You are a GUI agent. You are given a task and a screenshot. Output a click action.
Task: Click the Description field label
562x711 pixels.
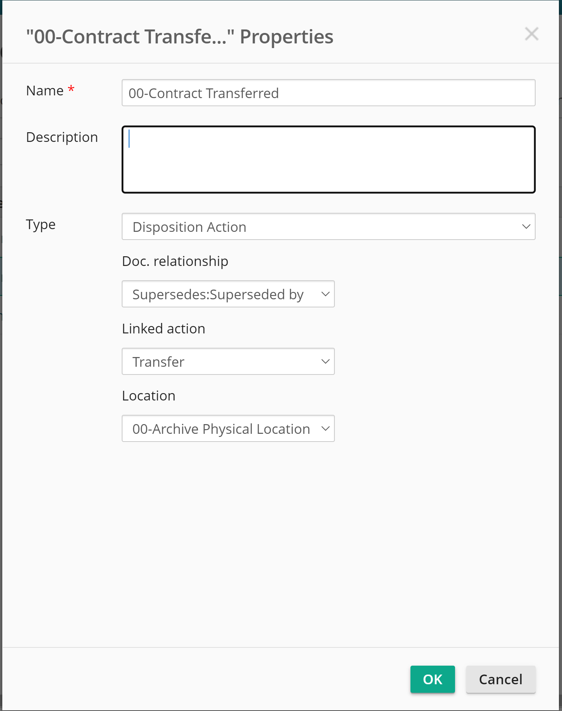pyautogui.click(x=62, y=137)
